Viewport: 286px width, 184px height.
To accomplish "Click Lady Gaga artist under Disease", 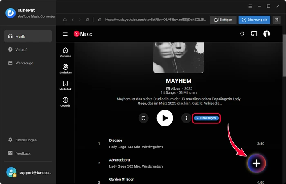I will 117,147.
